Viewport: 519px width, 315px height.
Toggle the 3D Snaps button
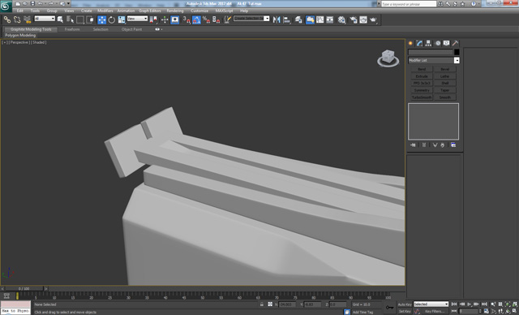(x=187, y=19)
